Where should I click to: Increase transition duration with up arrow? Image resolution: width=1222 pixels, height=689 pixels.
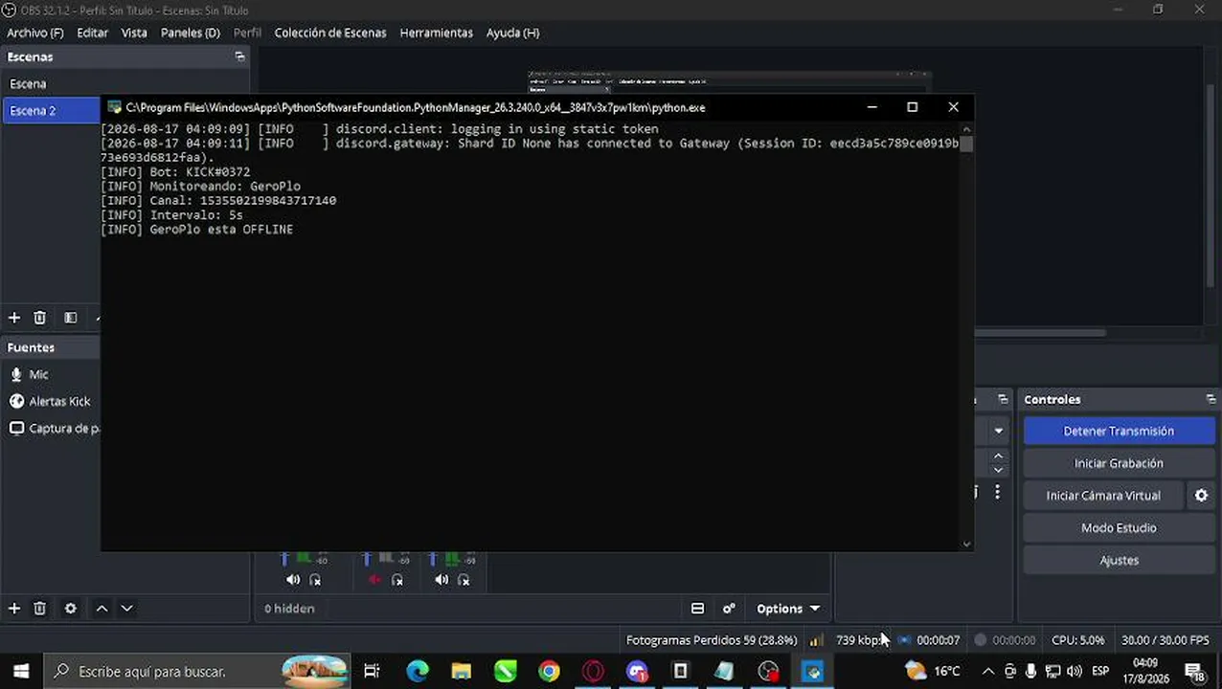(x=998, y=456)
